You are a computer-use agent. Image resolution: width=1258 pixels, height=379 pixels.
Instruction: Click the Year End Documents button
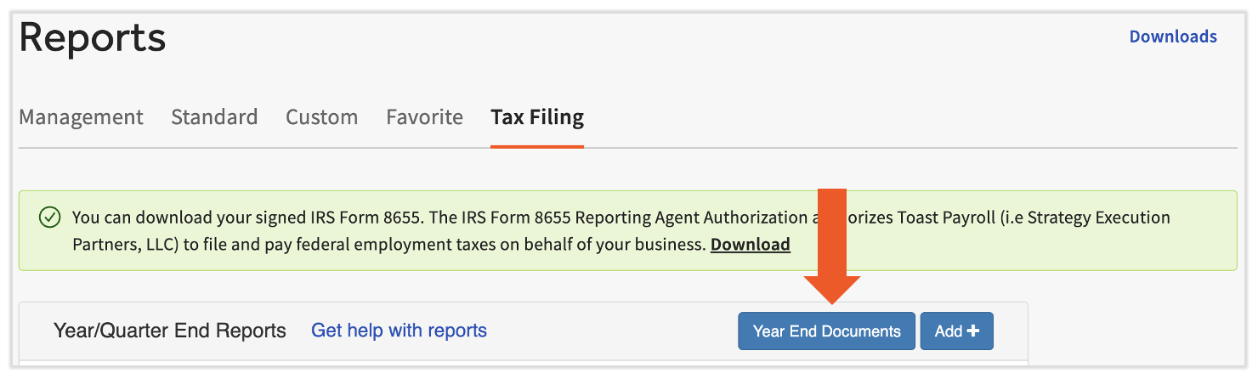tap(826, 331)
